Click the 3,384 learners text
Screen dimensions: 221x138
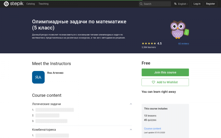pyautogui.click(x=149, y=47)
